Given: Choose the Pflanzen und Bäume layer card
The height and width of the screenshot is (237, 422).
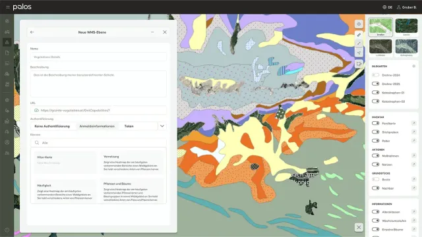Looking at the screenshot, I should pos(131,190).
